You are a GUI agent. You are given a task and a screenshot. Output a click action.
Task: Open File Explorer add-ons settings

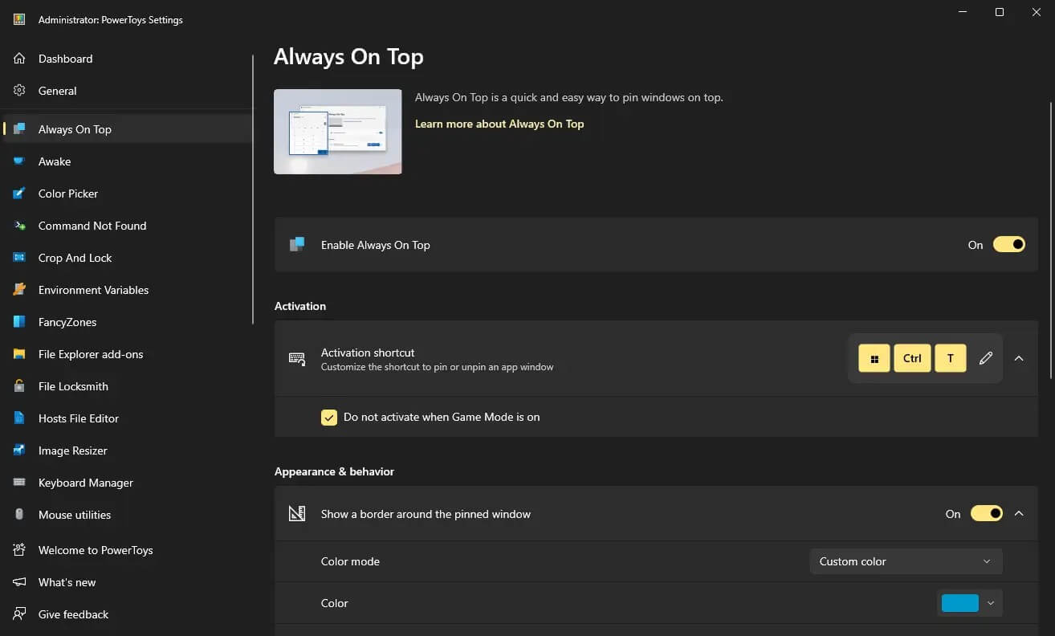pos(128,354)
